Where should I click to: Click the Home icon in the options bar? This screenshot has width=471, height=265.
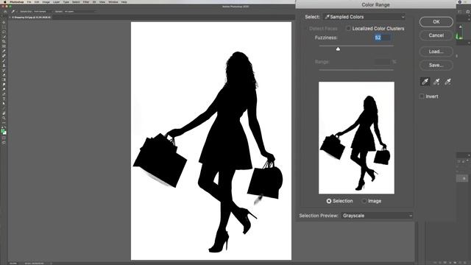tap(5, 12)
